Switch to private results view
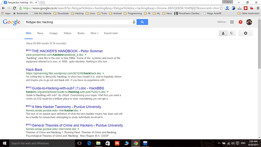Screen dimensions: 261x147 tap(223, 33)
